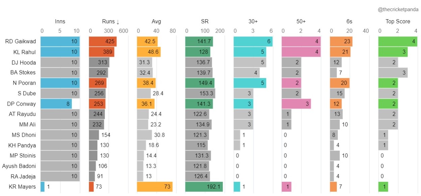Click the 30+ column header
Screen dimensions: 421x196
253,22
